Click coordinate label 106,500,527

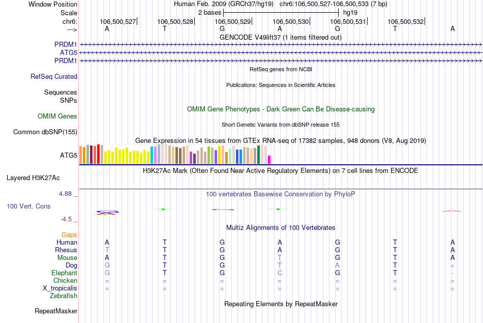117,21
